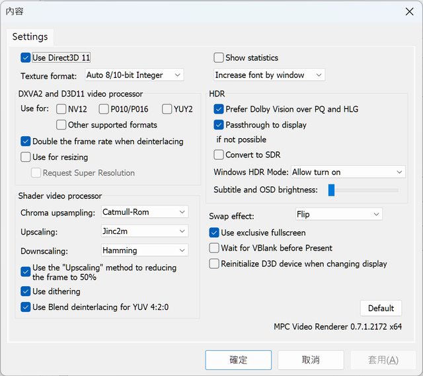The width and height of the screenshot is (423, 376).
Task: Uncheck Double the frame rate when deinterlacing
Action: coord(26,141)
